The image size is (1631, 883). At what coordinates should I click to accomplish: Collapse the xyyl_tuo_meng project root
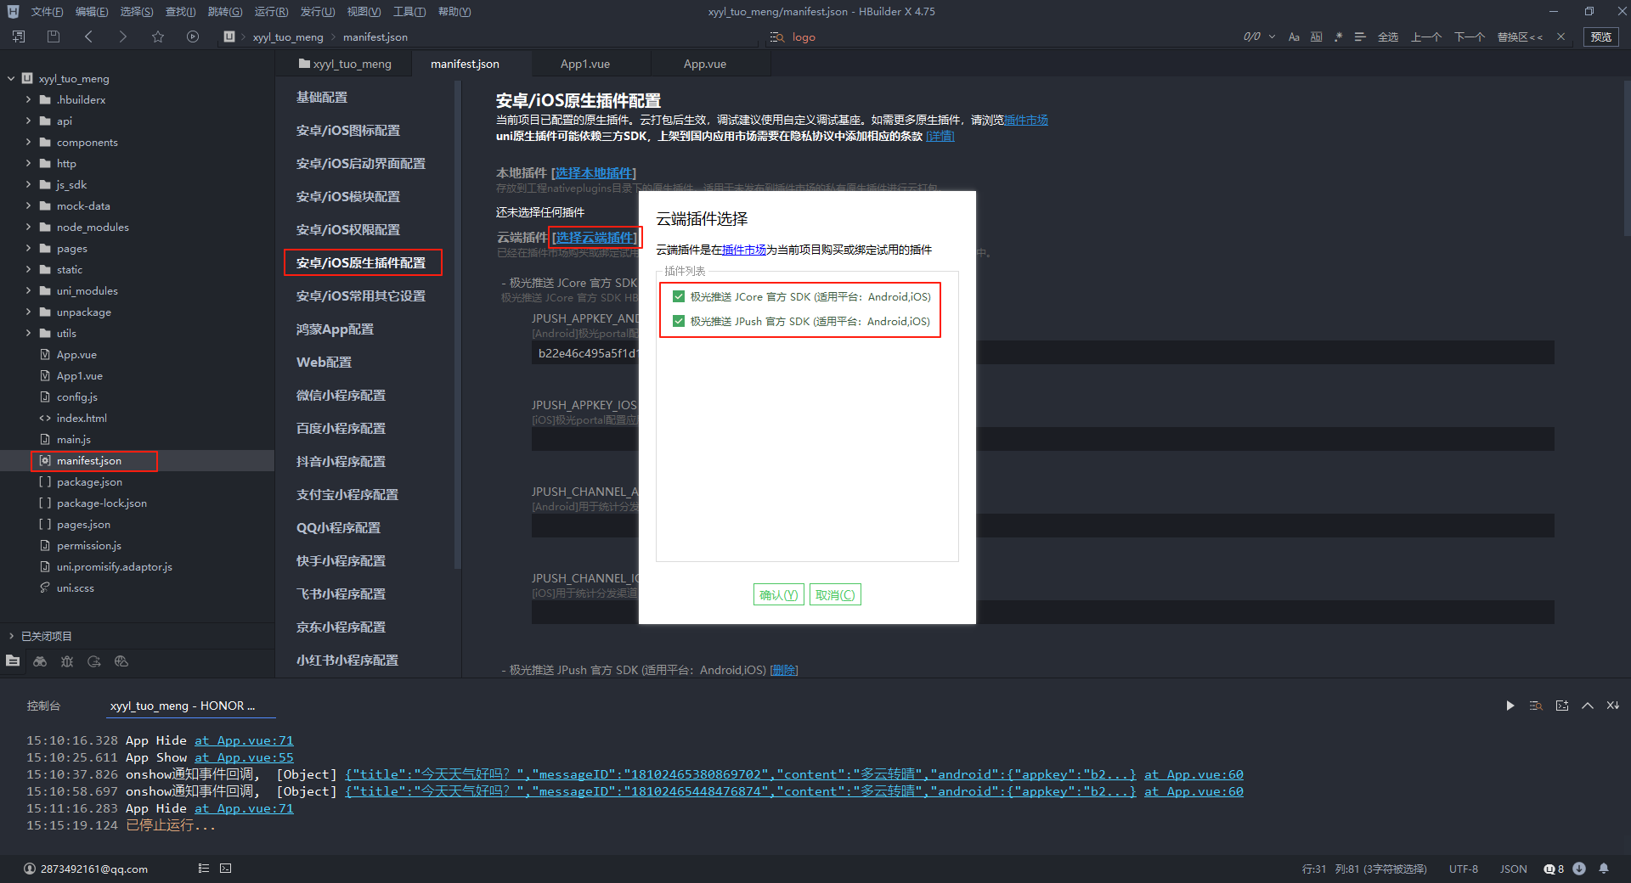pyautogui.click(x=11, y=78)
